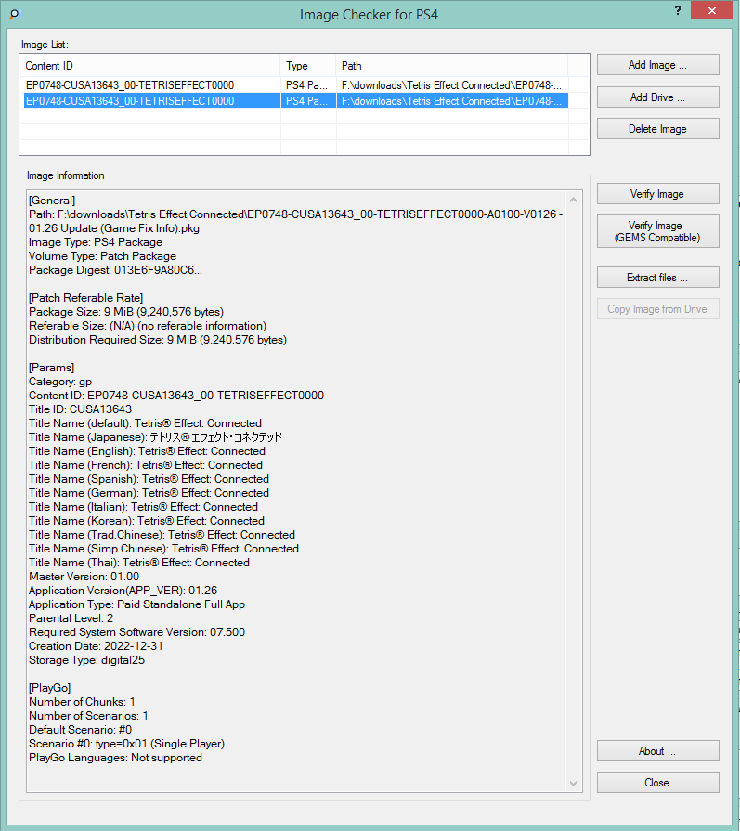The image size is (740, 831).
Task: Click the Package Size line
Action: pos(126,312)
